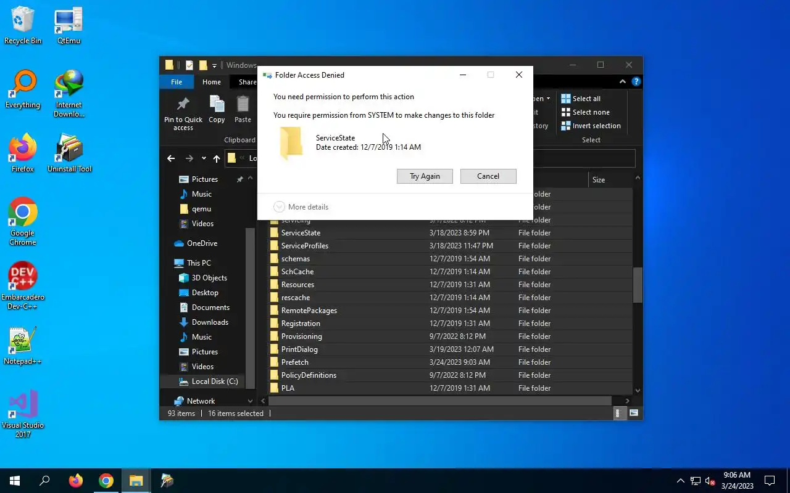790x493 pixels.
Task: Select the SchCache folder row
Action: pos(451,272)
